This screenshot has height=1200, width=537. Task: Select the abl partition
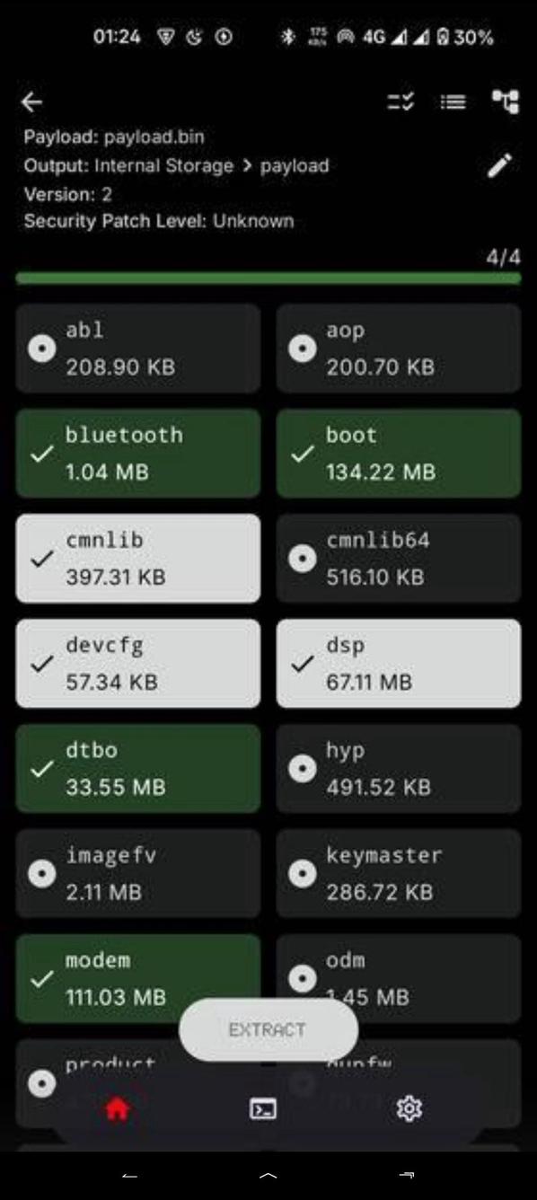136,347
